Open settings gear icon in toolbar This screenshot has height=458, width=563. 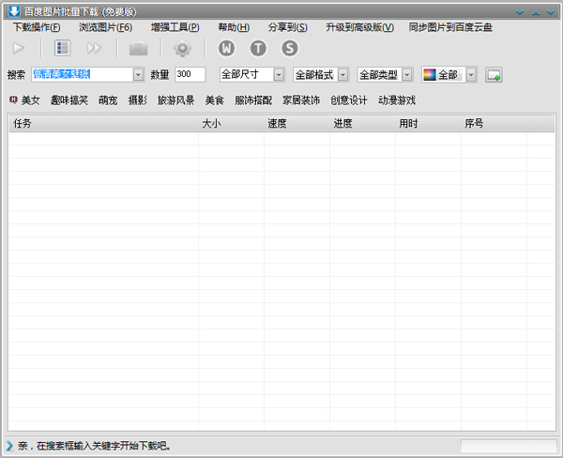click(182, 49)
